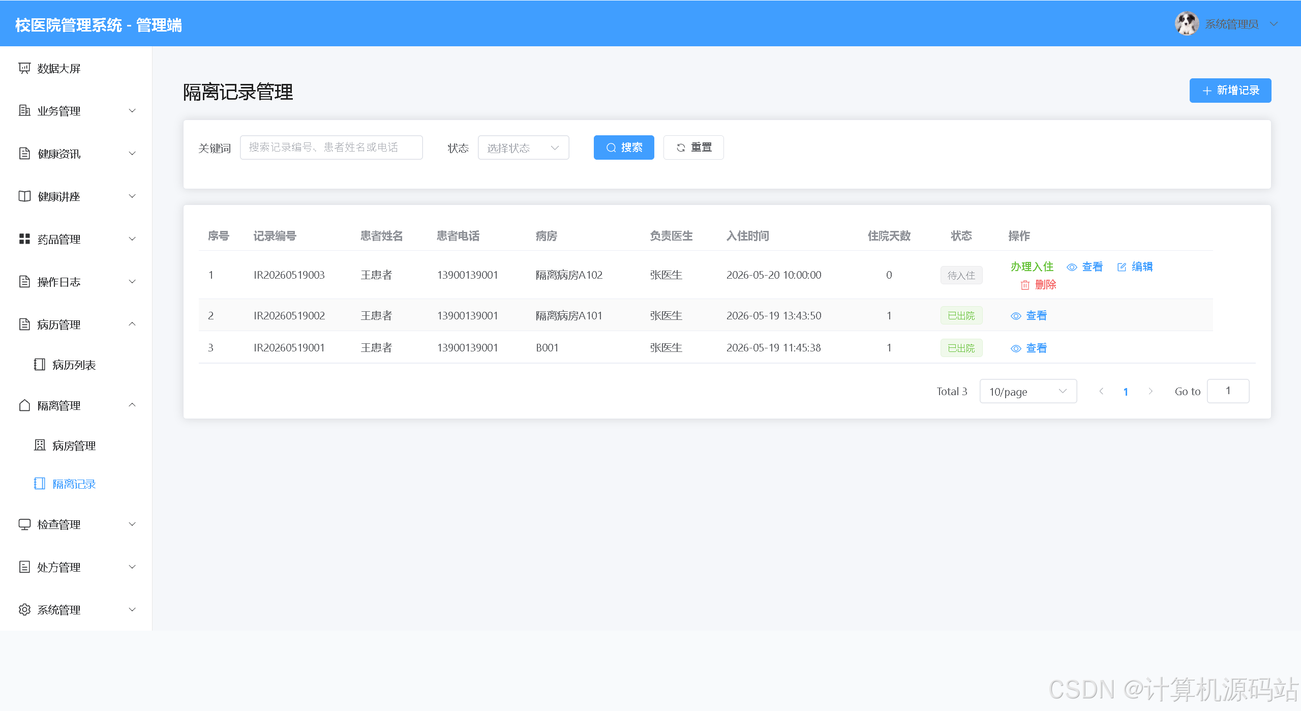The width and height of the screenshot is (1301, 711).
Task: Open 病历列表 submenu item
Action: pos(76,365)
